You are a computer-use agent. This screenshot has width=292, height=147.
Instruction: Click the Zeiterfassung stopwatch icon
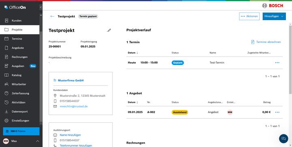pos(6,93)
